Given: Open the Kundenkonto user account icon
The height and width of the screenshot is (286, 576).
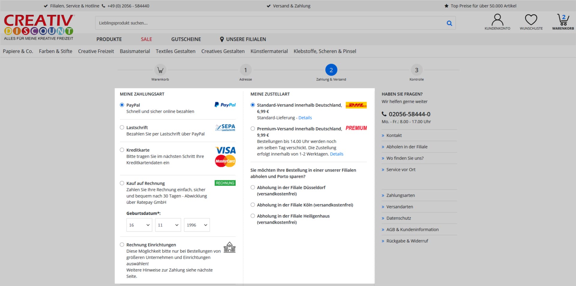Looking at the screenshot, I should (497, 20).
